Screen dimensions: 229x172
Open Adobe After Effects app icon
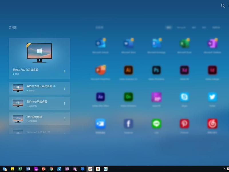pyautogui.click(x=100, y=97)
